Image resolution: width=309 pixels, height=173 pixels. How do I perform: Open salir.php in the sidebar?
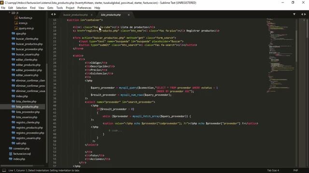pos(21,143)
